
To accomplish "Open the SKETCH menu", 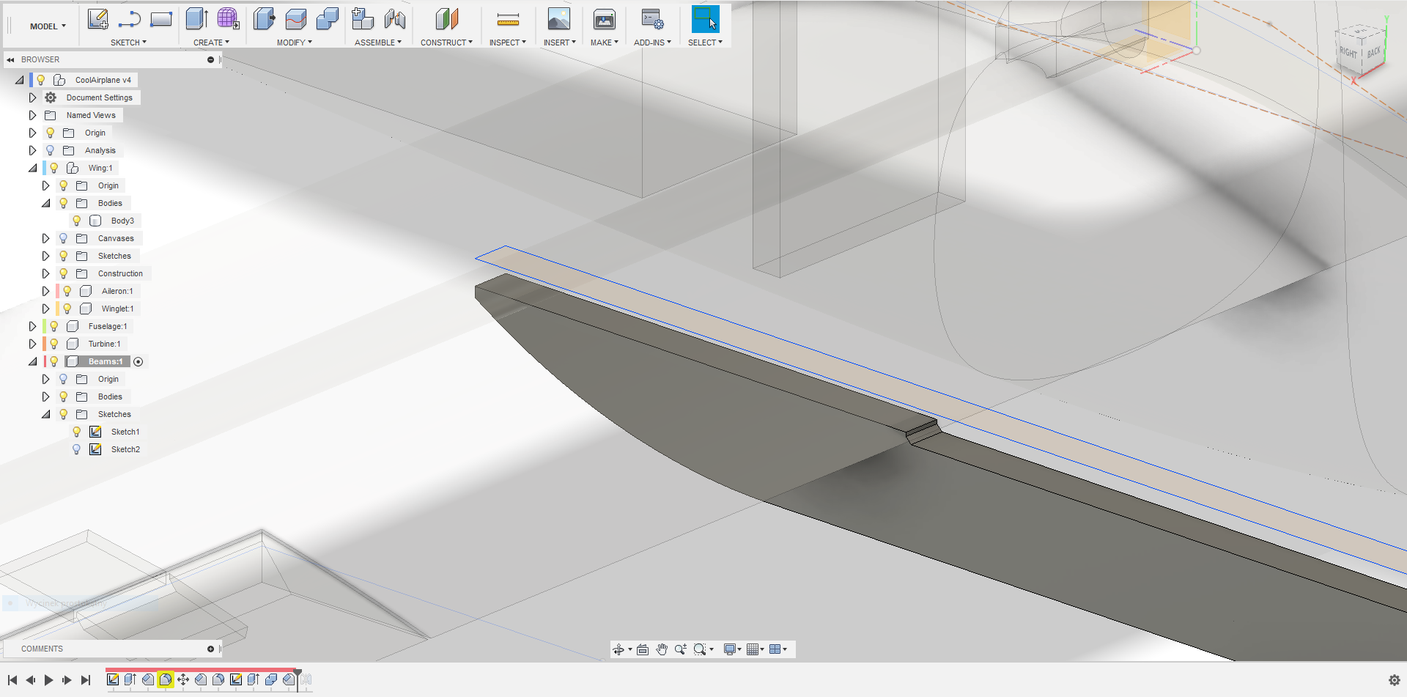I will pos(128,43).
